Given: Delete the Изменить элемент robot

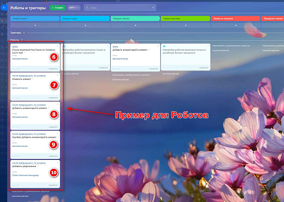Looking at the screenshot, I should 58,75.
